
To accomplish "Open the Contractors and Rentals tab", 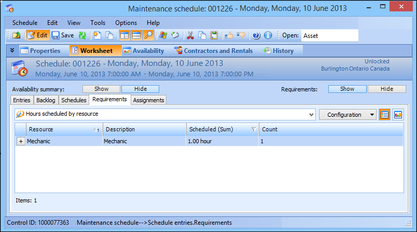I will pyautogui.click(x=214, y=50).
